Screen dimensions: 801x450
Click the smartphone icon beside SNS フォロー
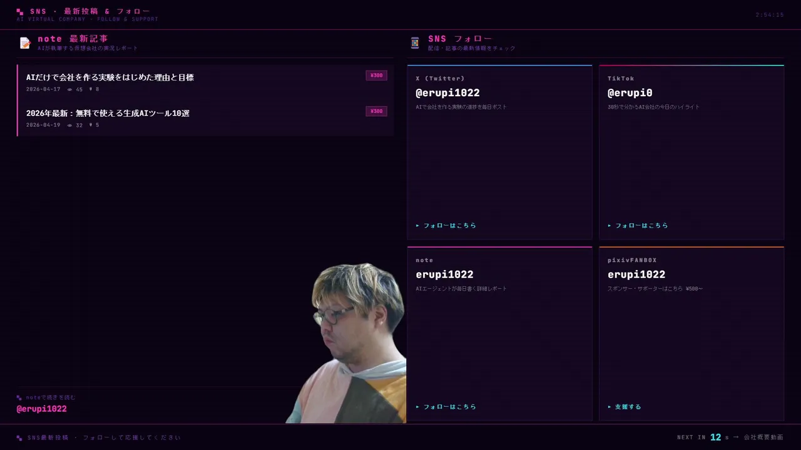[x=415, y=42]
